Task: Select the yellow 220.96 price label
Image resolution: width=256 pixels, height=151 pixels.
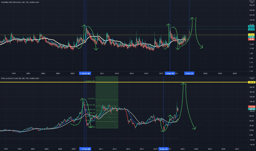Action: [x=252, y=82]
